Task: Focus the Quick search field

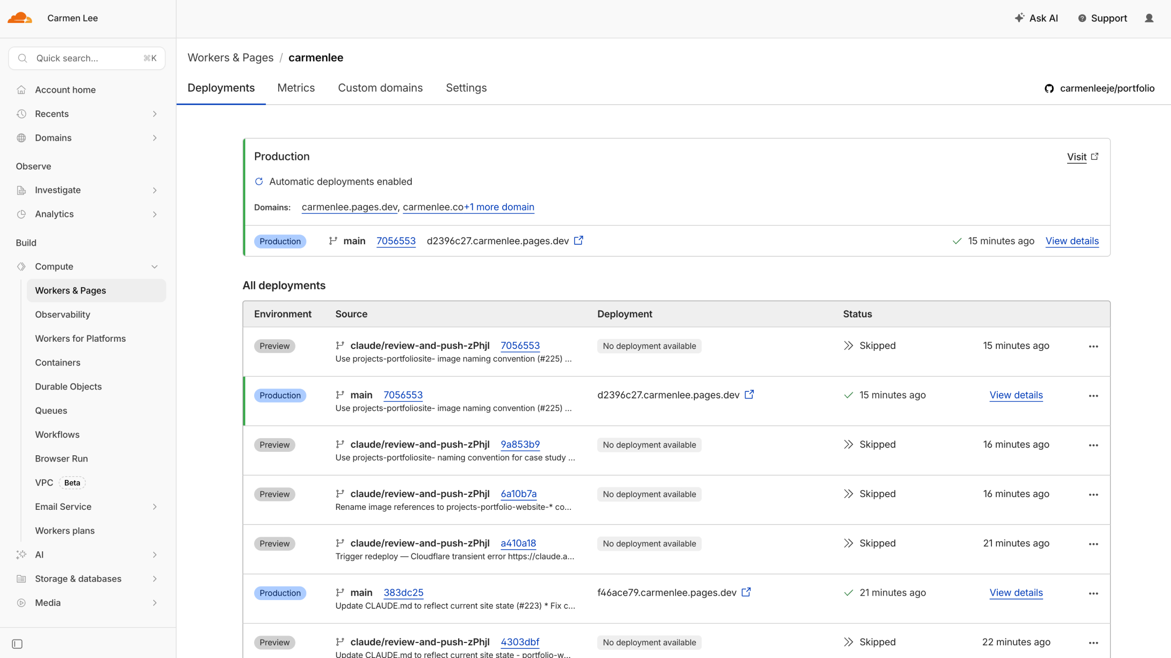Action: pos(87,58)
